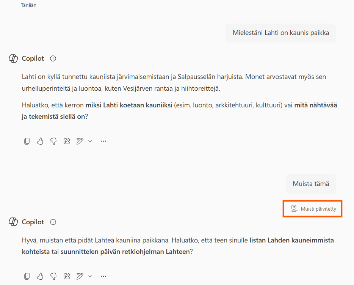This screenshot has height=285, width=354.
Task: Click the "Mielestäni Lahti on kaunis paikka" message
Action: coord(280,33)
